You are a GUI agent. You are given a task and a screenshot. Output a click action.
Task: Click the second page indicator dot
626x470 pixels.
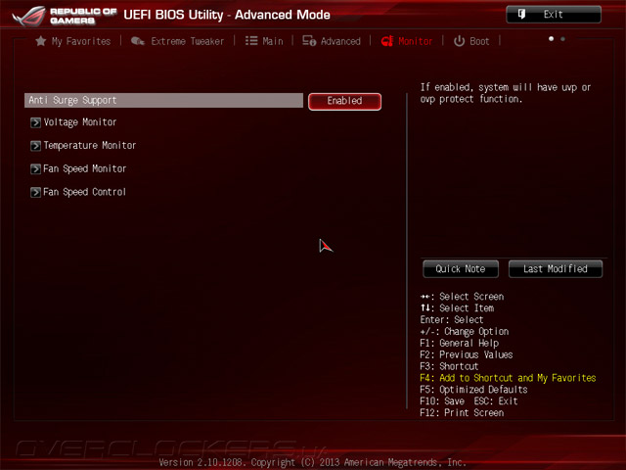point(563,39)
